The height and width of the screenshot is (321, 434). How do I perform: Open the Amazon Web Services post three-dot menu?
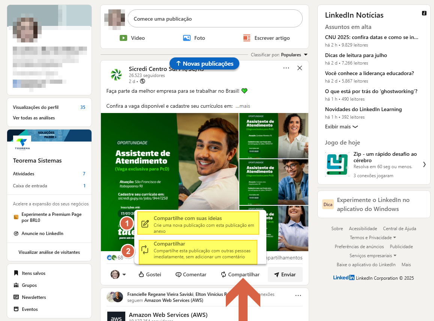(x=298, y=295)
